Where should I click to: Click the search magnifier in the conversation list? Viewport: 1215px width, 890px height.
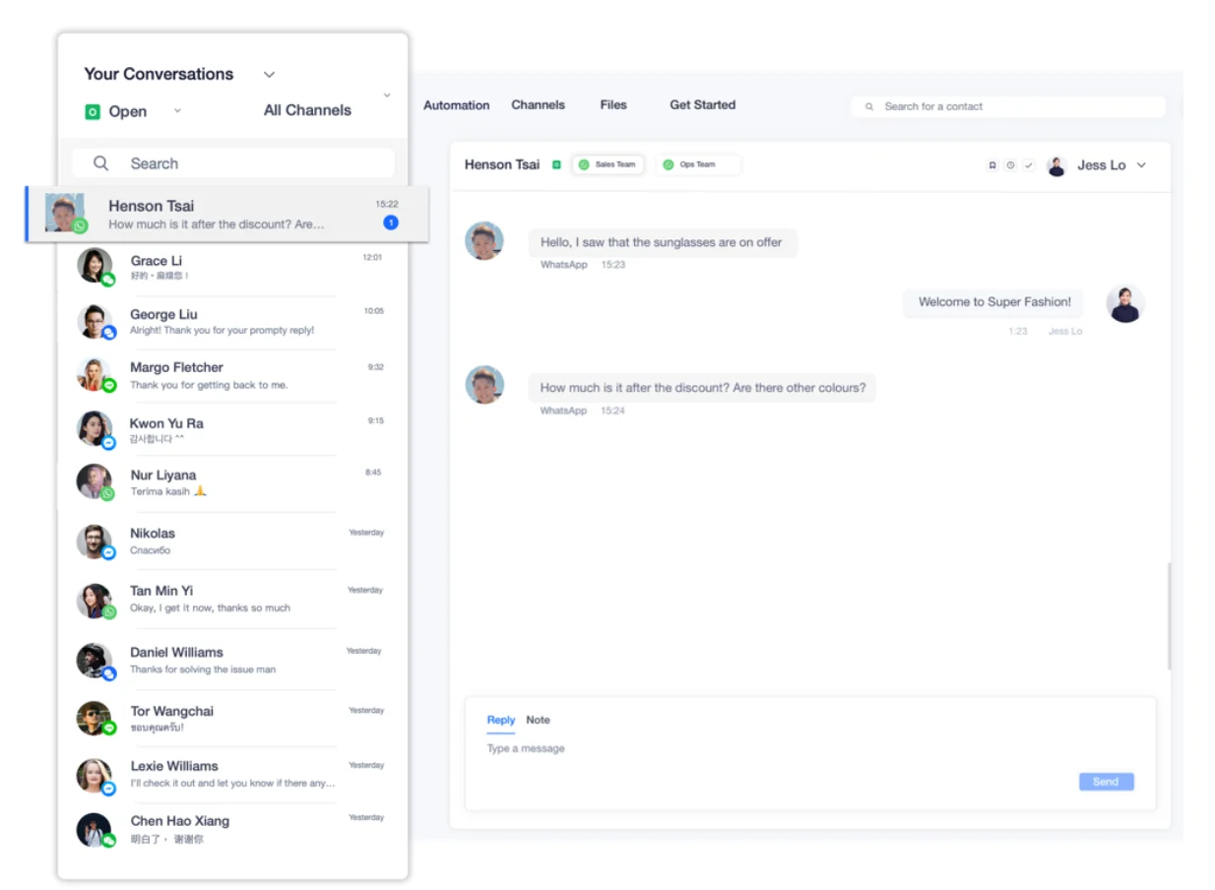coord(101,162)
